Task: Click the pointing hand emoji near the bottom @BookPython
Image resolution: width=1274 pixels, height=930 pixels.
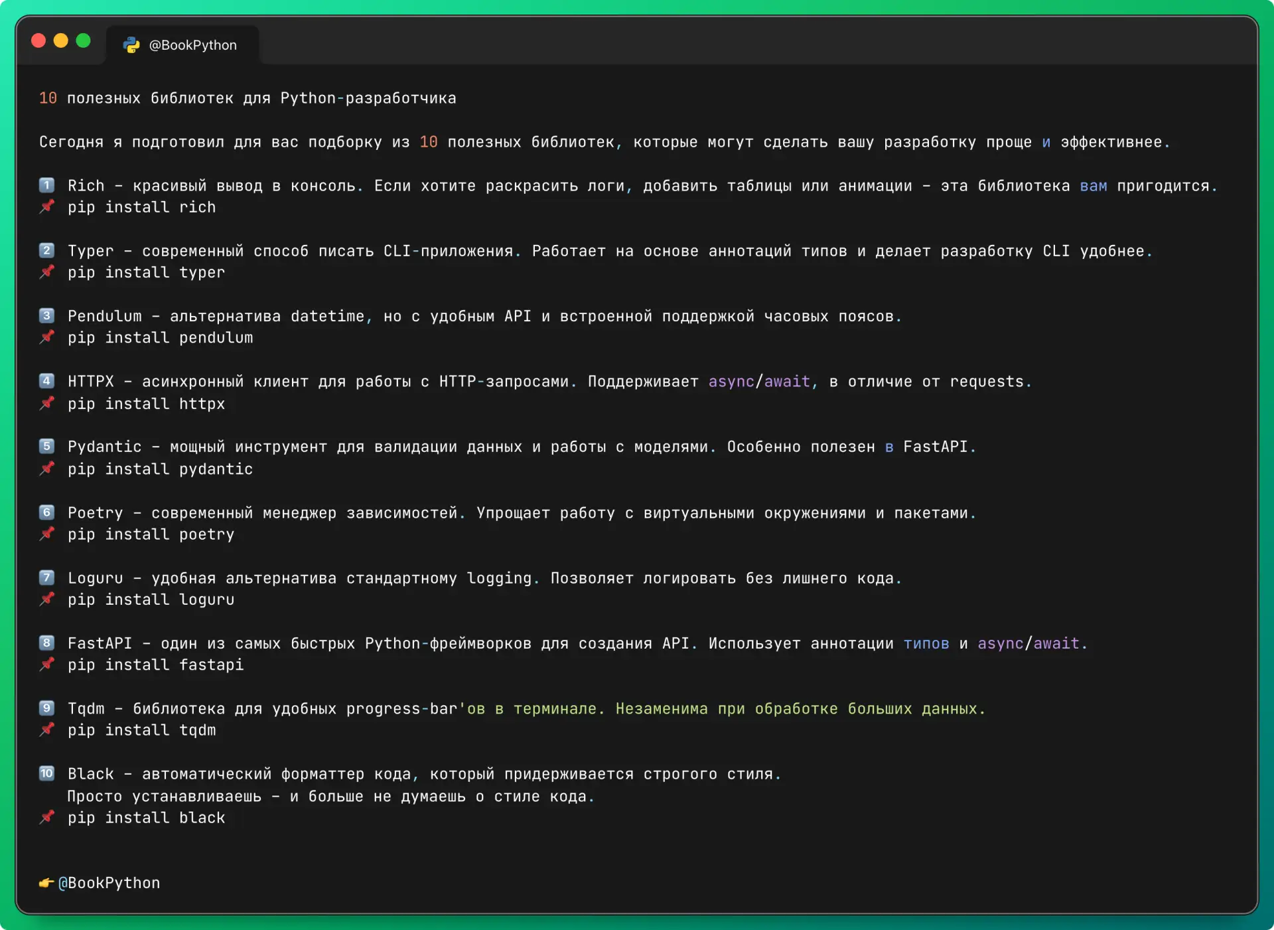Action: point(46,883)
